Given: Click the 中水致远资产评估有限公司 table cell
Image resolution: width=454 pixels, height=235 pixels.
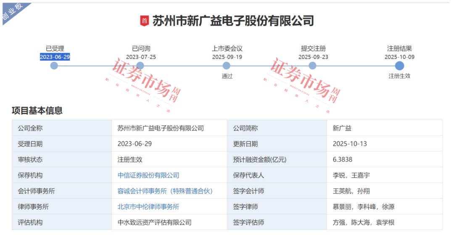Looking at the screenshot, I should (x=154, y=222).
